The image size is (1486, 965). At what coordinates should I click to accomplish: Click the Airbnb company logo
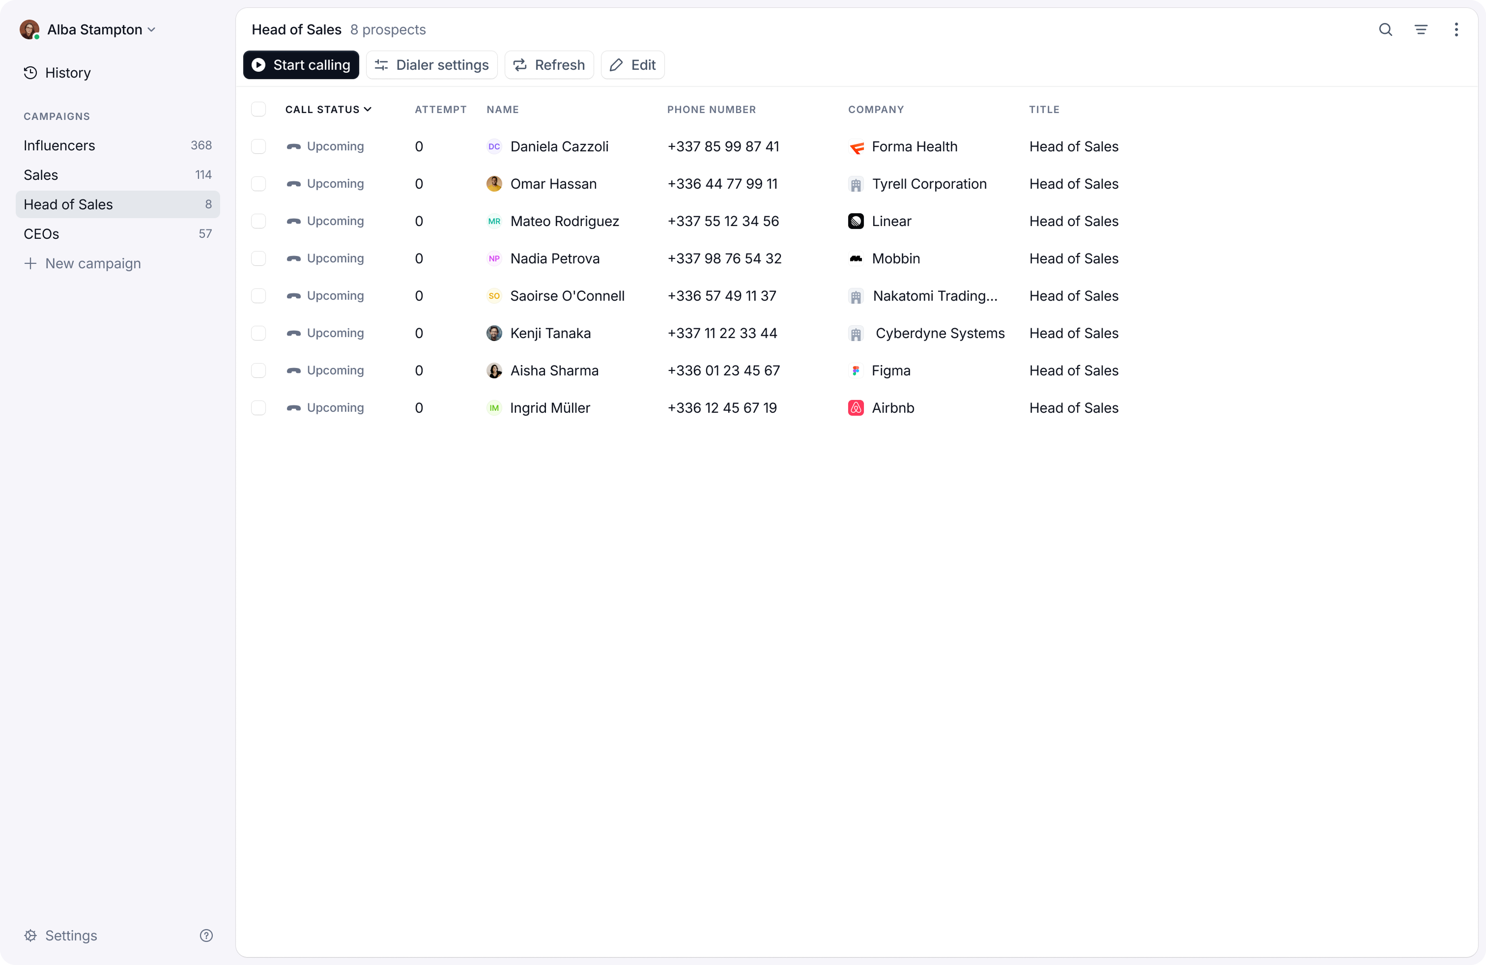tap(856, 408)
